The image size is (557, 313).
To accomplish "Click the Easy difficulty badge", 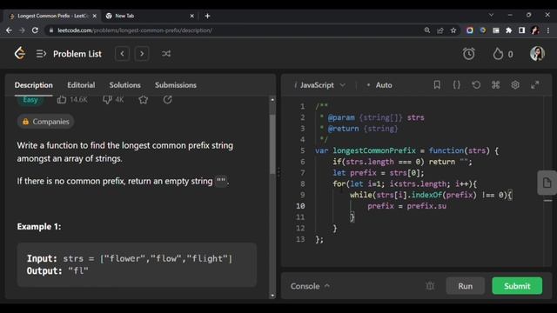I will point(30,100).
